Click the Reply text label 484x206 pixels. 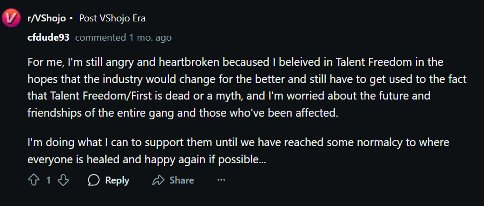pos(117,180)
